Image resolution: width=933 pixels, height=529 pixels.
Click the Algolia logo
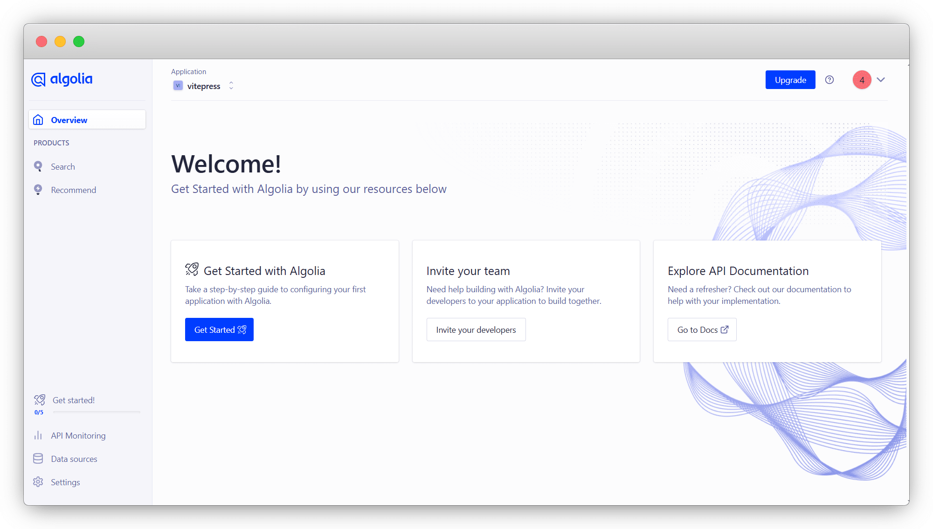click(x=62, y=79)
